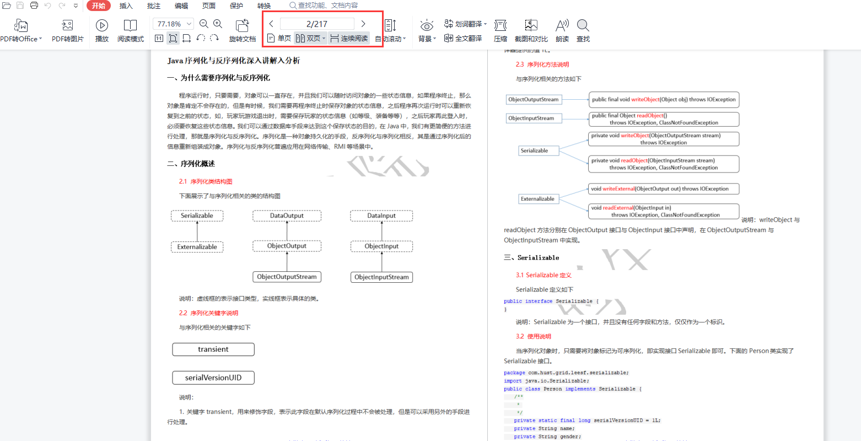The width and height of the screenshot is (861, 441).
Task: Click the serialVersionUID keyword box
Action: (x=213, y=378)
